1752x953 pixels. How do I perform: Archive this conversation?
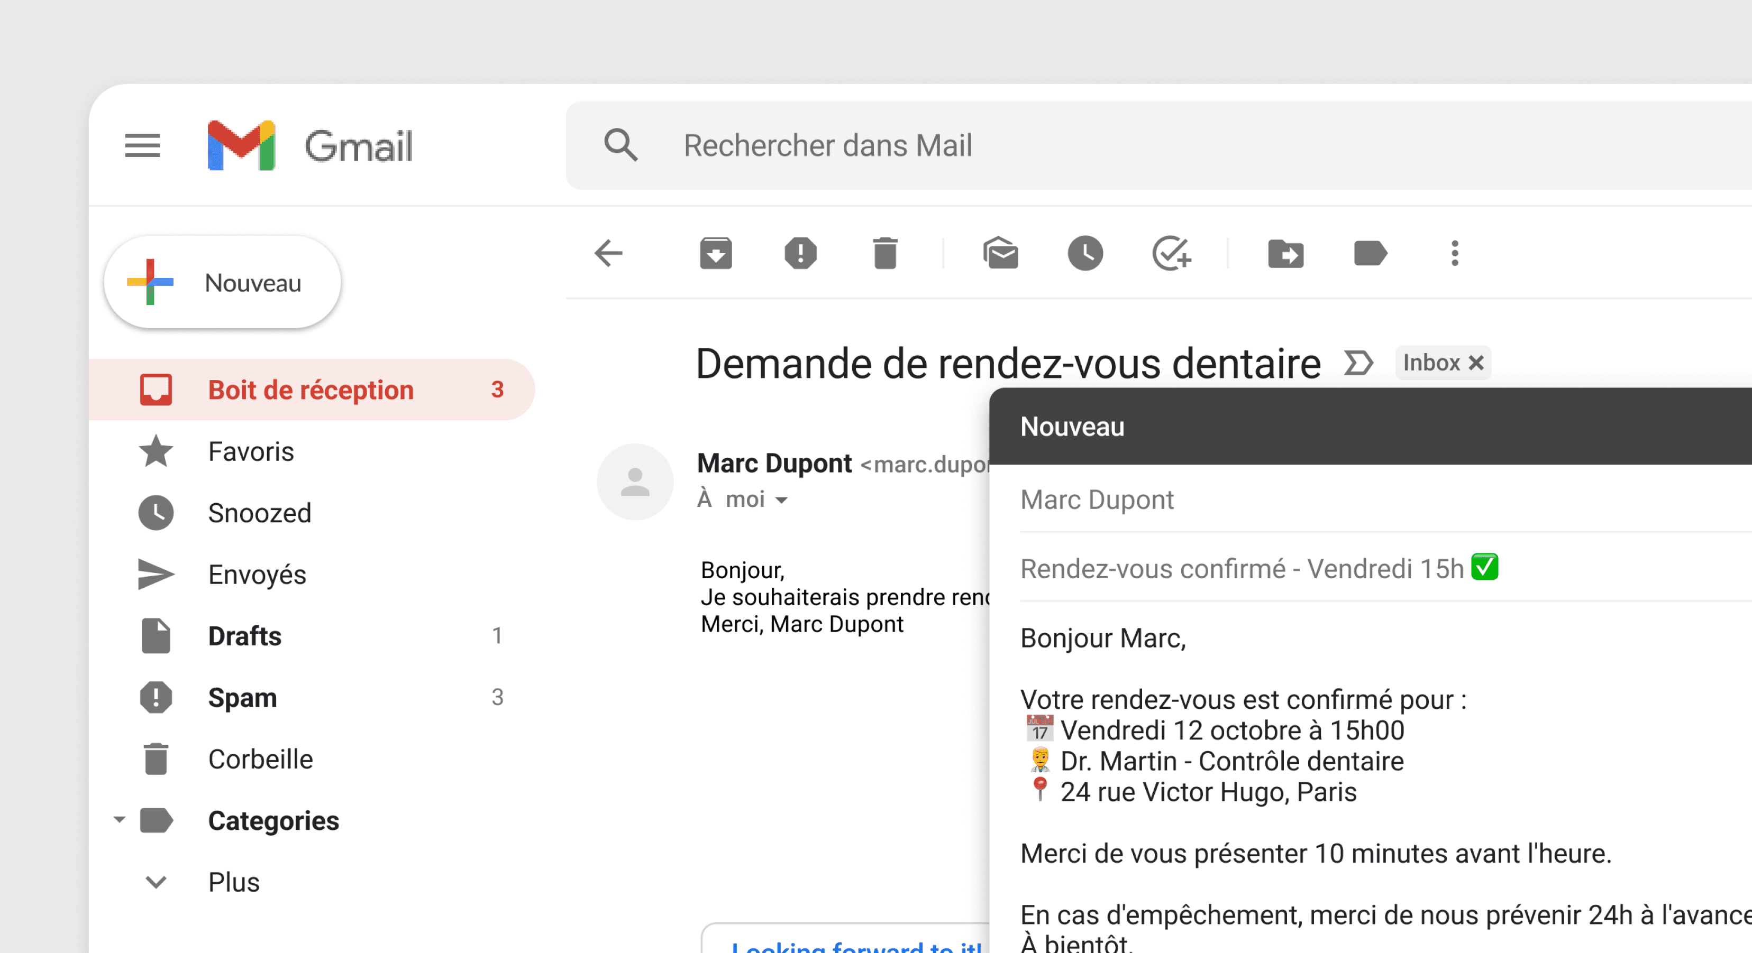(x=716, y=254)
